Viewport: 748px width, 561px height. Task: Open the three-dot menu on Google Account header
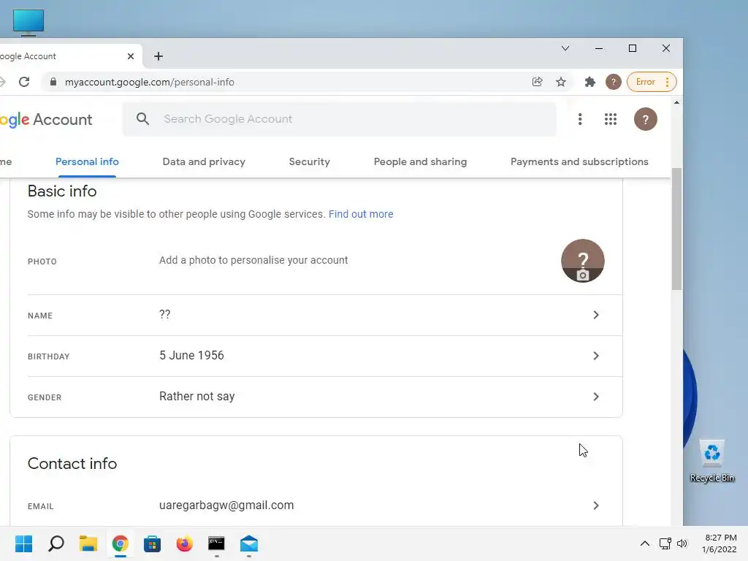580,119
